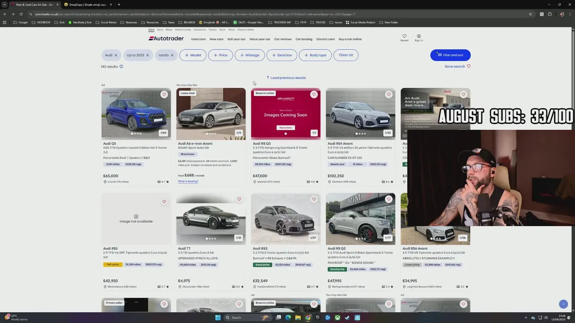Click Save search link
This screenshot has width=575, height=323.
tap(457, 66)
